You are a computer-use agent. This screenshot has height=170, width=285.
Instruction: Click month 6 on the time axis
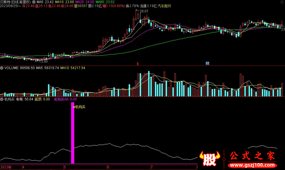[108, 167]
